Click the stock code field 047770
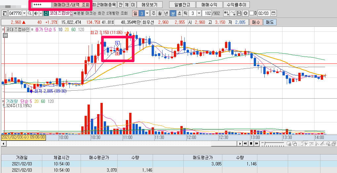 [x=15, y=13]
